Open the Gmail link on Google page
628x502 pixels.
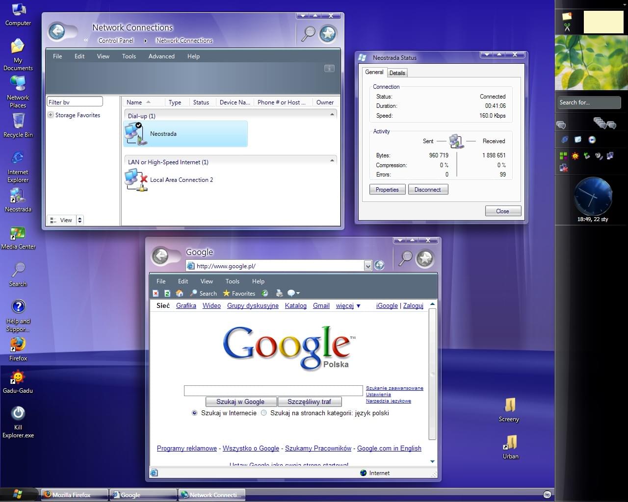coord(321,306)
